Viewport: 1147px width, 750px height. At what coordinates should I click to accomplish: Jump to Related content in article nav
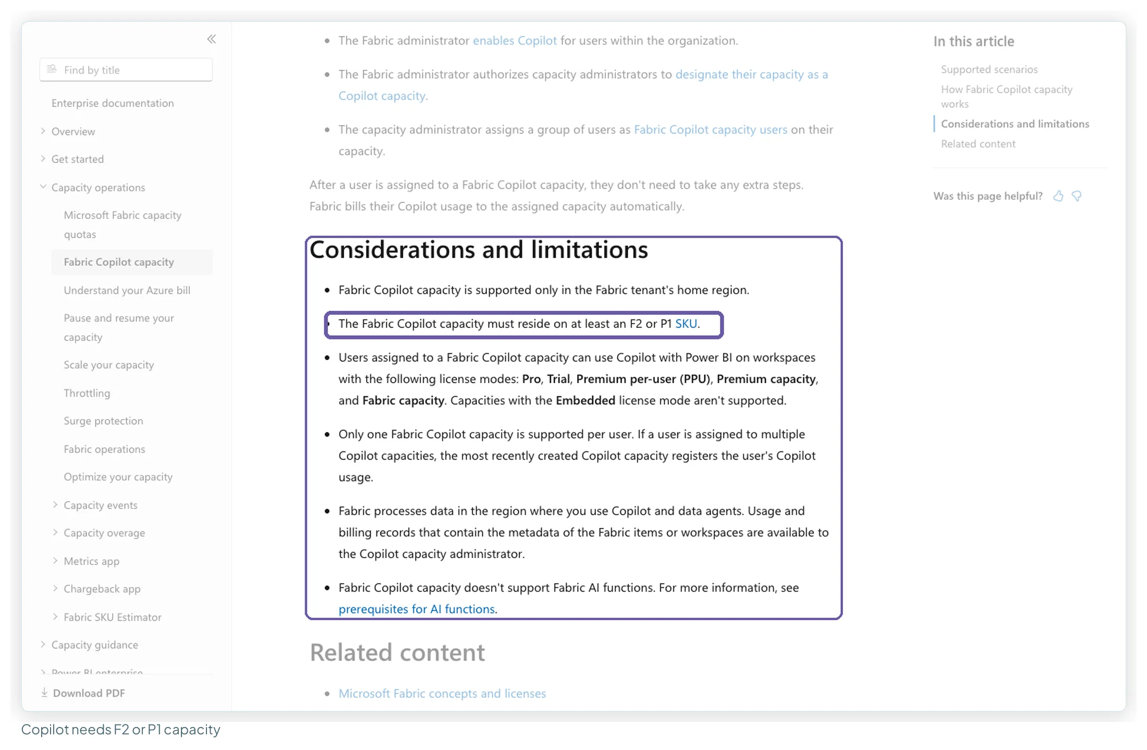point(978,143)
